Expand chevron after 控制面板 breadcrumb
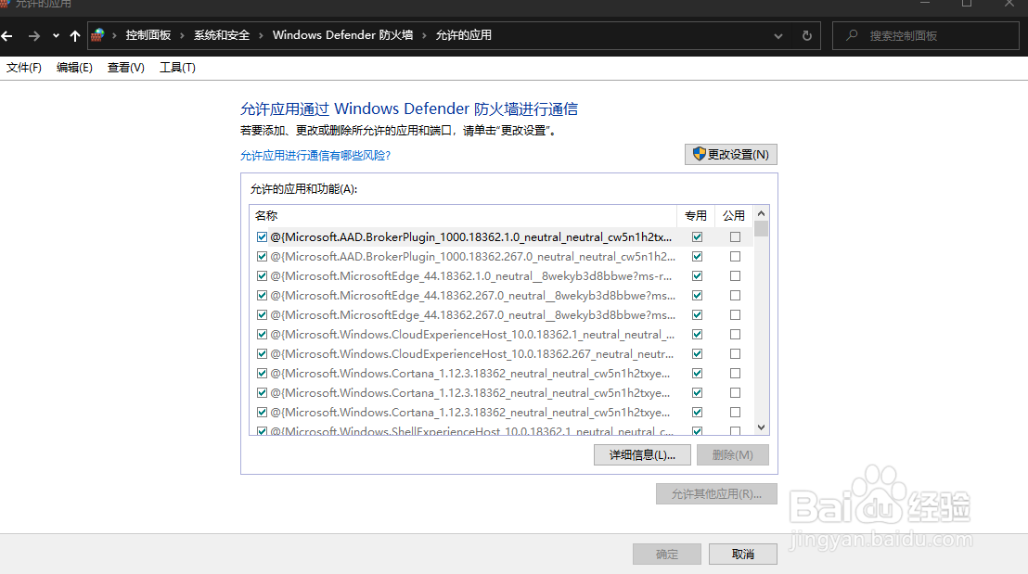This screenshot has height=574, width=1028. (x=182, y=35)
